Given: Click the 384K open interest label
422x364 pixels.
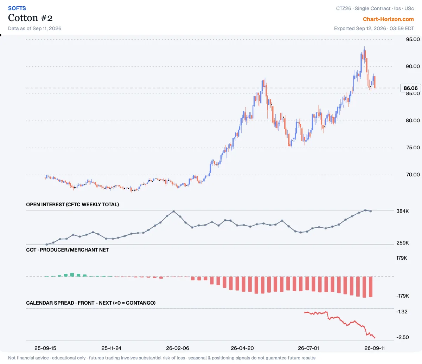Looking at the screenshot, I should pyautogui.click(x=403, y=212).
